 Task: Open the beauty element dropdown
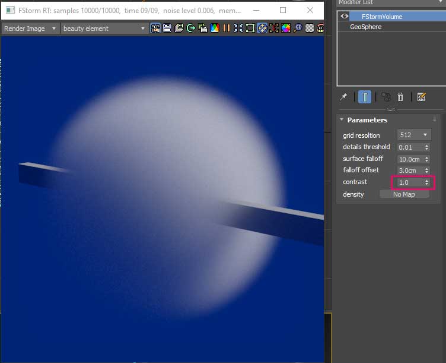pos(104,29)
